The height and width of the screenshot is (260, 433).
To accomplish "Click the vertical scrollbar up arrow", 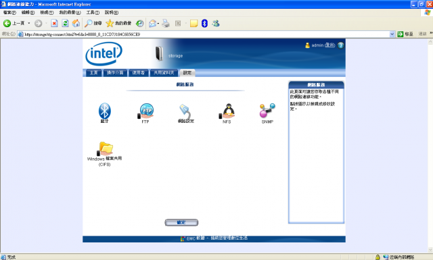I will click(430, 42).
